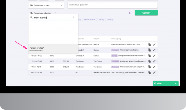
Task: Click the label tag icon
Action: pos(31,13)
